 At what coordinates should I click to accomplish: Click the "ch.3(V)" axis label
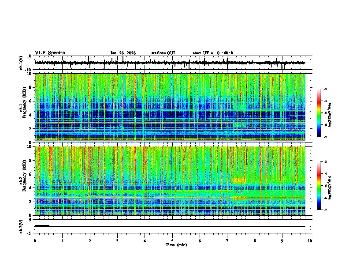coord(21,227)
